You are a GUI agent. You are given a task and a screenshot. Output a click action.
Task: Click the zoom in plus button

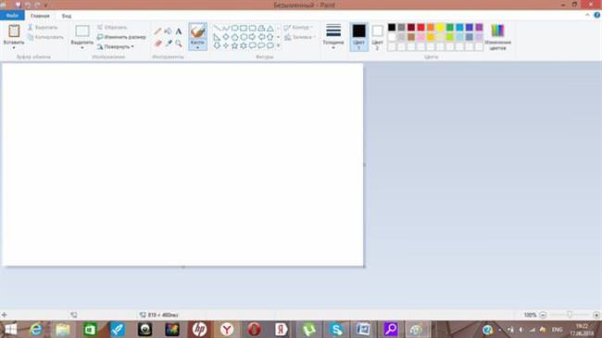[596, 315]
